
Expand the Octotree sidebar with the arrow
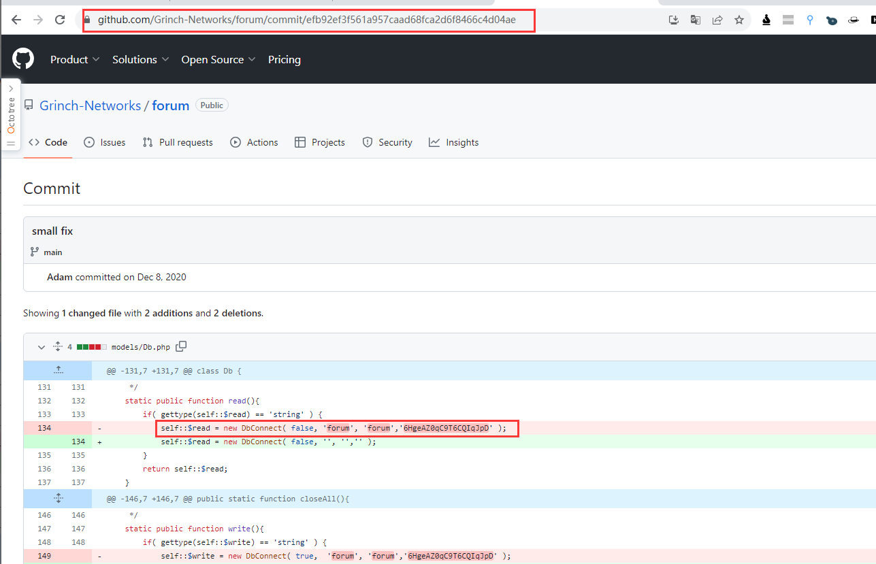click(x=11, y=88)
